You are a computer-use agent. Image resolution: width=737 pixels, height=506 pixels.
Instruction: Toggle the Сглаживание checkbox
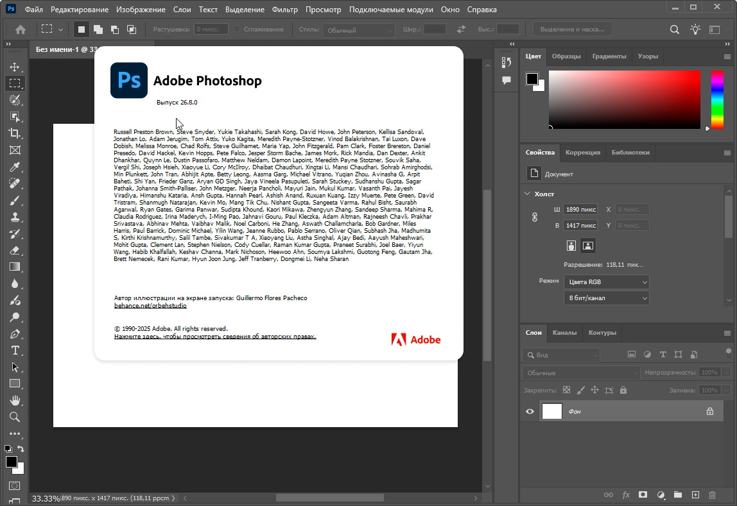pos(237,29)
